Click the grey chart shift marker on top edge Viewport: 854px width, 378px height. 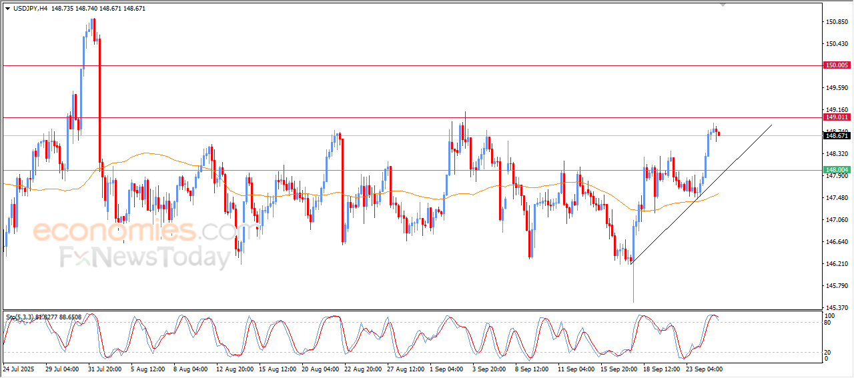coord(723,5)
